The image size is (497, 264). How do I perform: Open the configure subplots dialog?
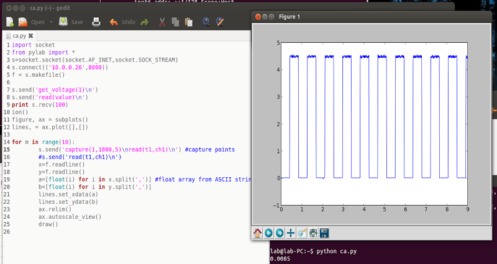(313, 233)
